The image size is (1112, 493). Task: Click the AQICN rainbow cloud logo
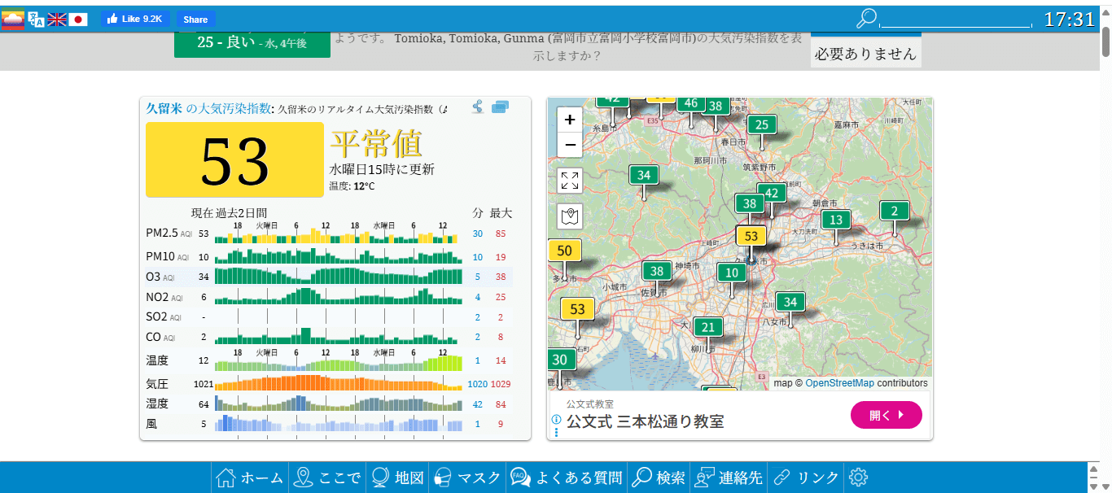pos(12,20)
